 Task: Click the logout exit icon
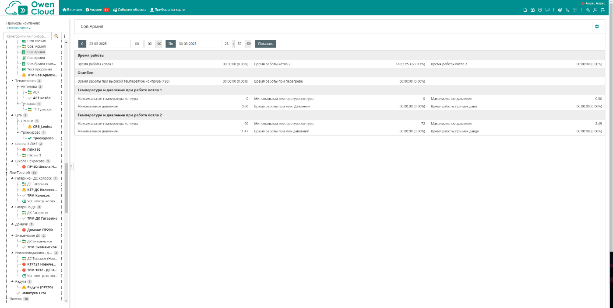[x=603, y=10]
